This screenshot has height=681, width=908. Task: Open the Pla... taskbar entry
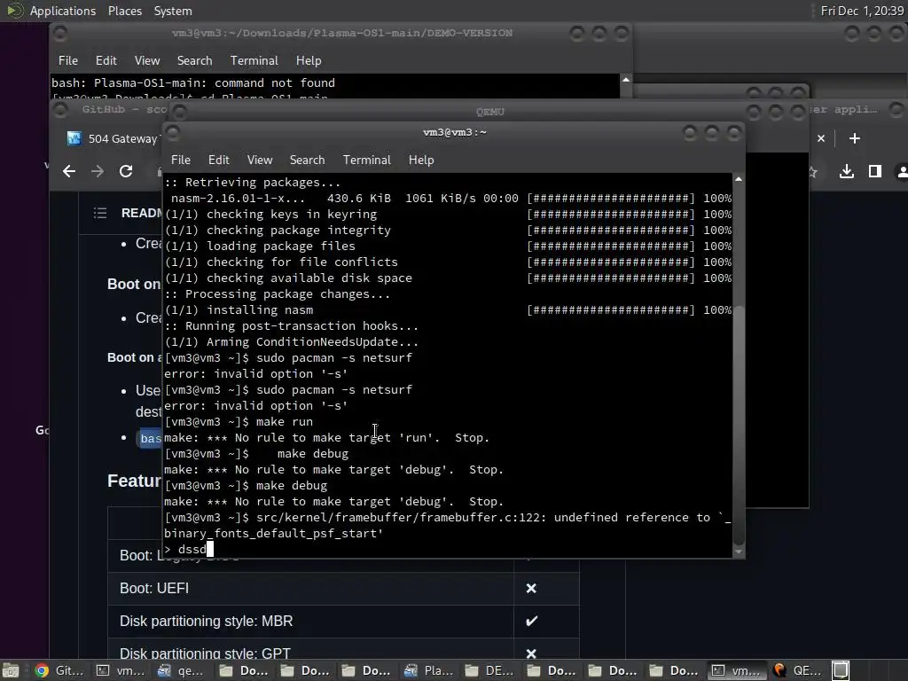pyautogui.click(x=429, y=670)
